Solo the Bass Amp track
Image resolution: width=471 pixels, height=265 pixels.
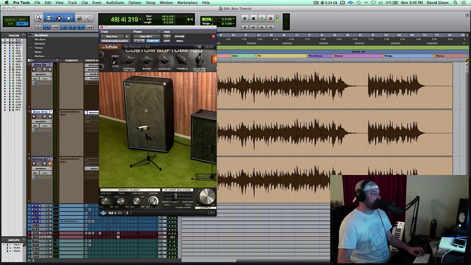click(x=45, y=117)
